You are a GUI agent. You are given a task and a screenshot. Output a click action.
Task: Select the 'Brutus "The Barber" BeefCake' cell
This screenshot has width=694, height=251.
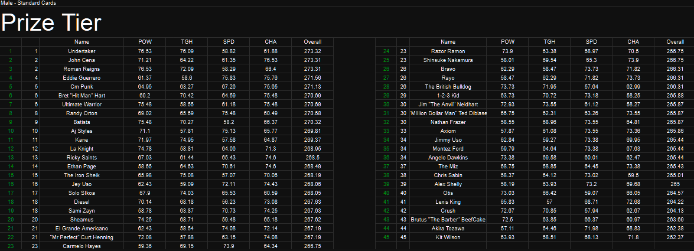448,220
